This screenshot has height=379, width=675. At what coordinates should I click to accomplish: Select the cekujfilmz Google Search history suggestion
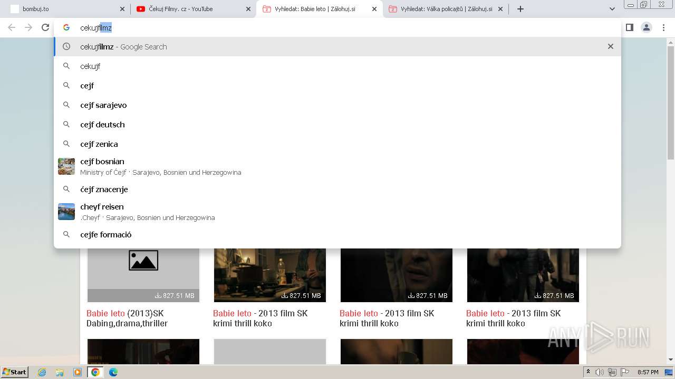pyautogui.click(x=337, y=47)
